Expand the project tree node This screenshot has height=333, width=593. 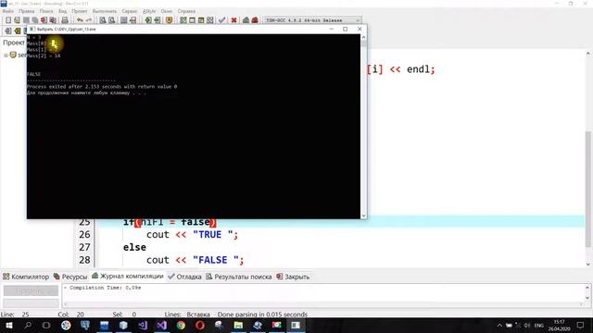[6, 55]
